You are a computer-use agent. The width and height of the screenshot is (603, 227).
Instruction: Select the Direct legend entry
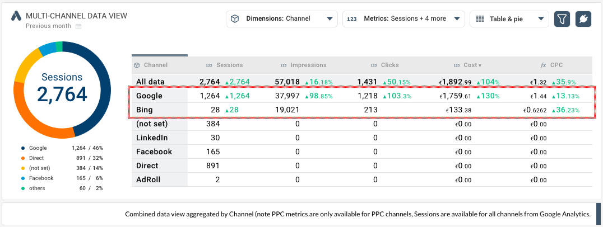click(x=62, y=158)
